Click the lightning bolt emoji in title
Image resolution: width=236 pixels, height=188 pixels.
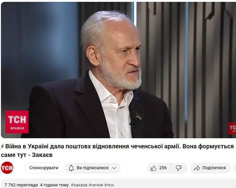coord(2,147)
